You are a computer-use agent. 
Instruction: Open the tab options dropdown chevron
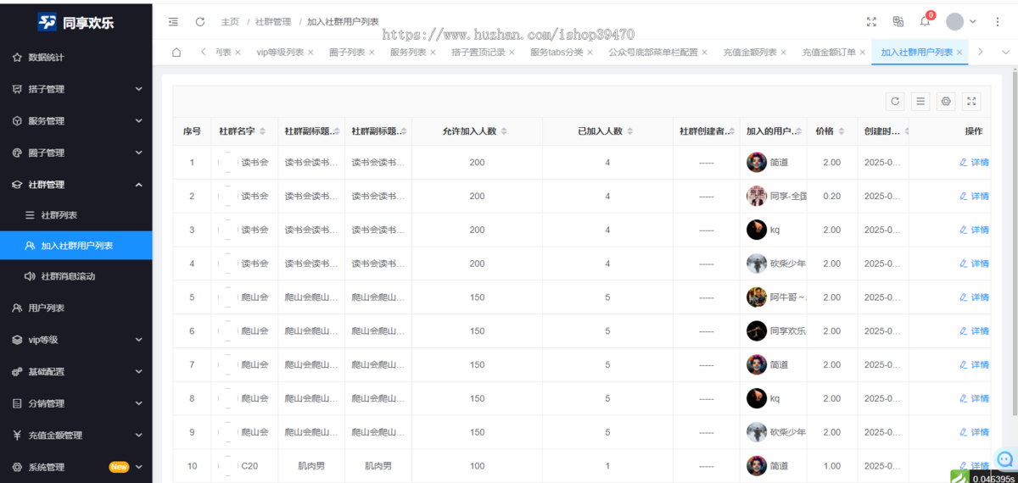pos(1006,52)
